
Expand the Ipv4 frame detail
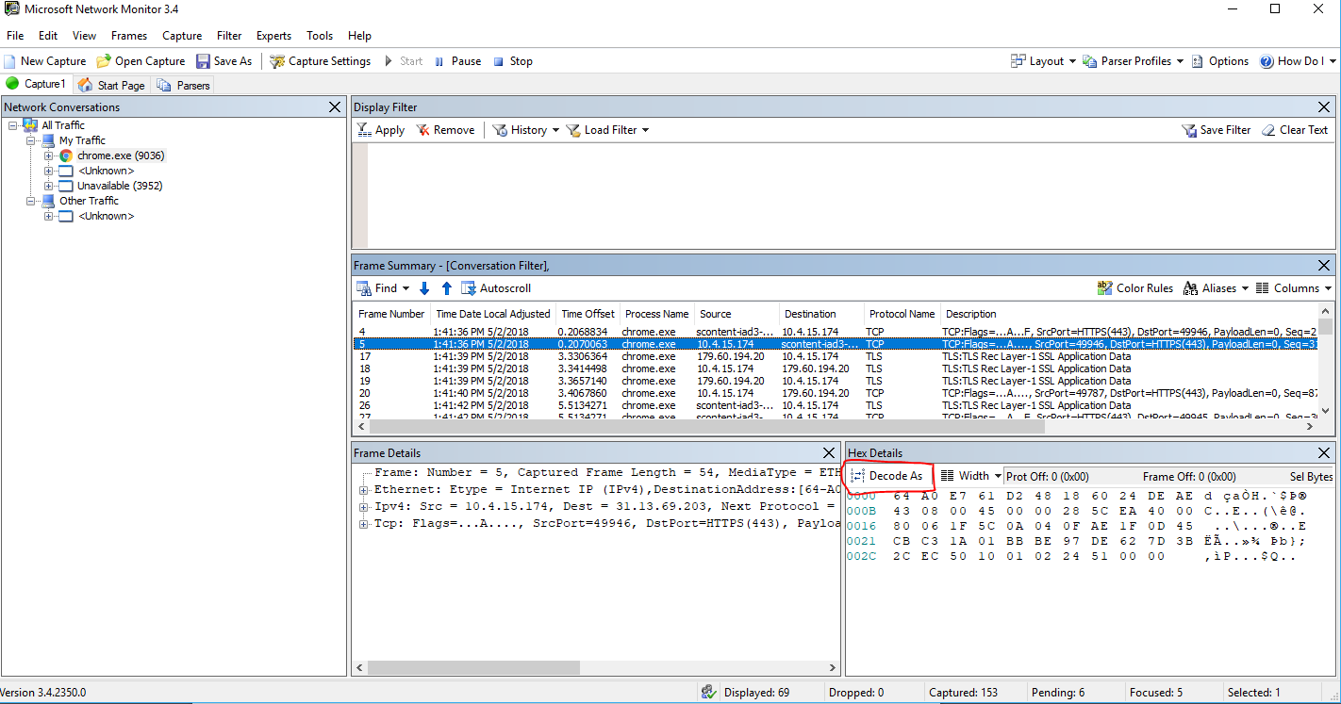[x=364, y=507]
